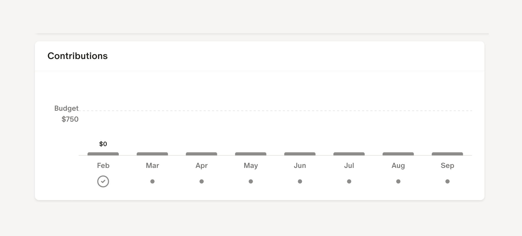Click the Budget $750 axis label
The width and height of the screenshot is (522, 236).
[67, 114]
